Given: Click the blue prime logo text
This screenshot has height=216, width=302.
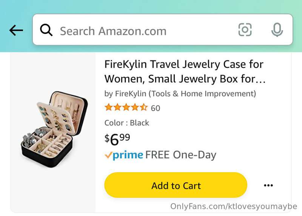Looking at the screenshot, I should point(128,155).
